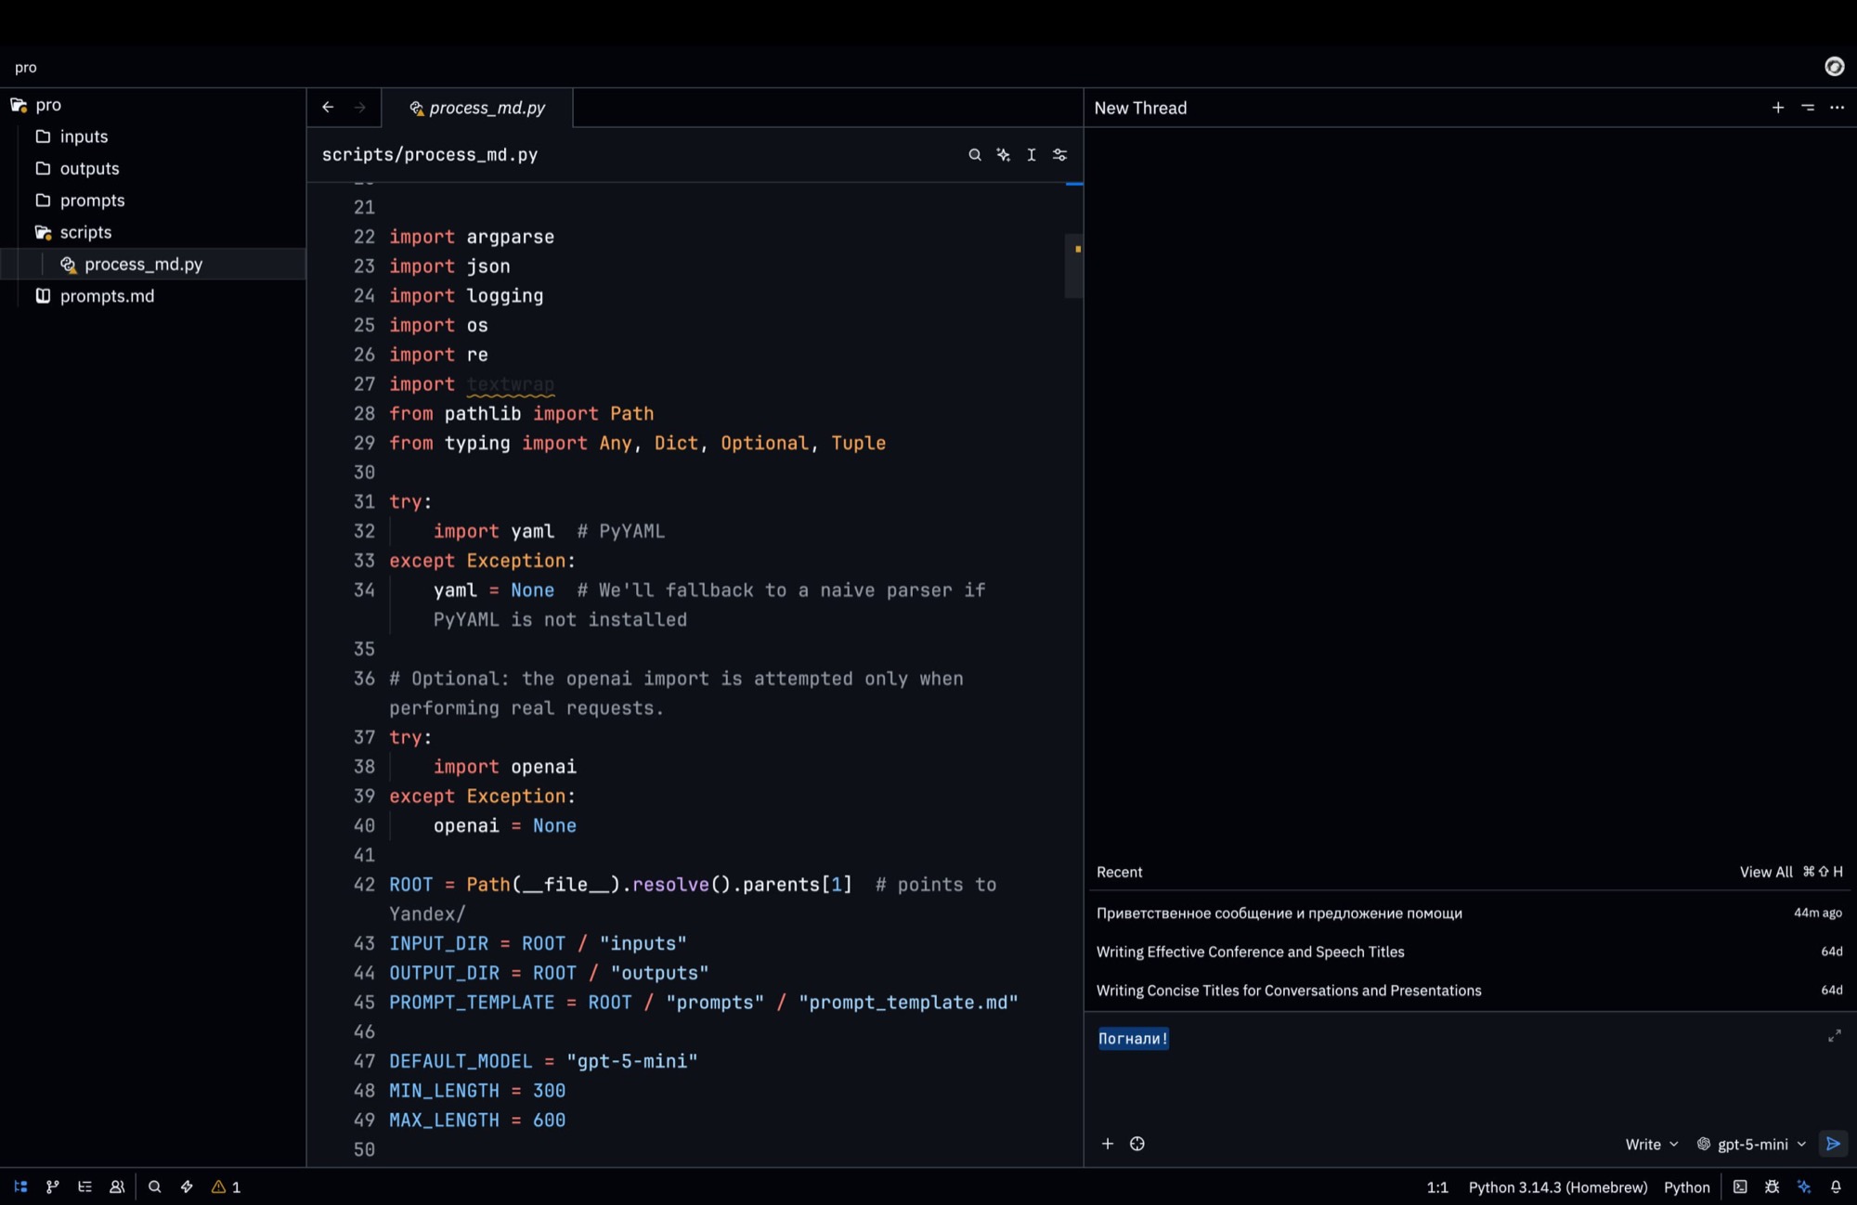Select process_md.py in the project tree

[153, 264]
